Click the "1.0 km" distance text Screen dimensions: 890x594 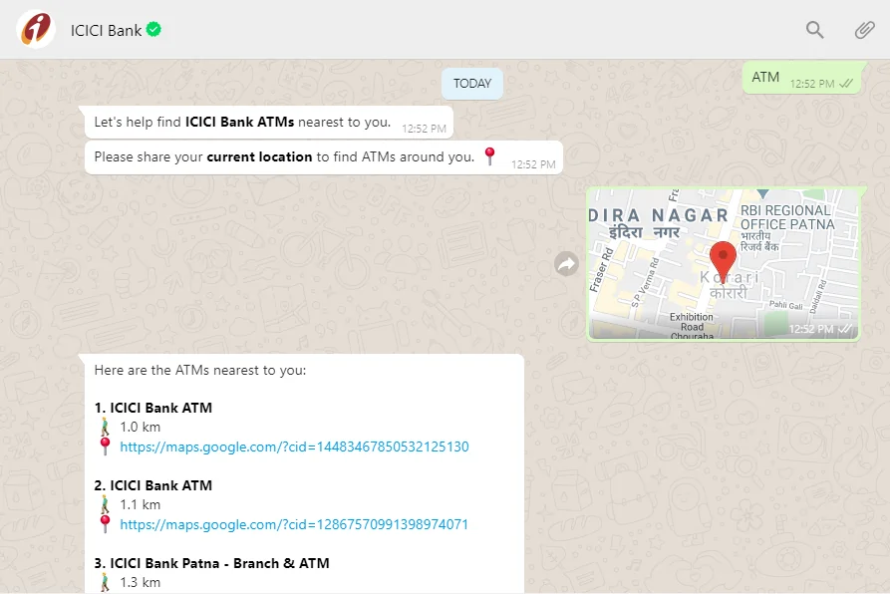[x=141, y=427]
